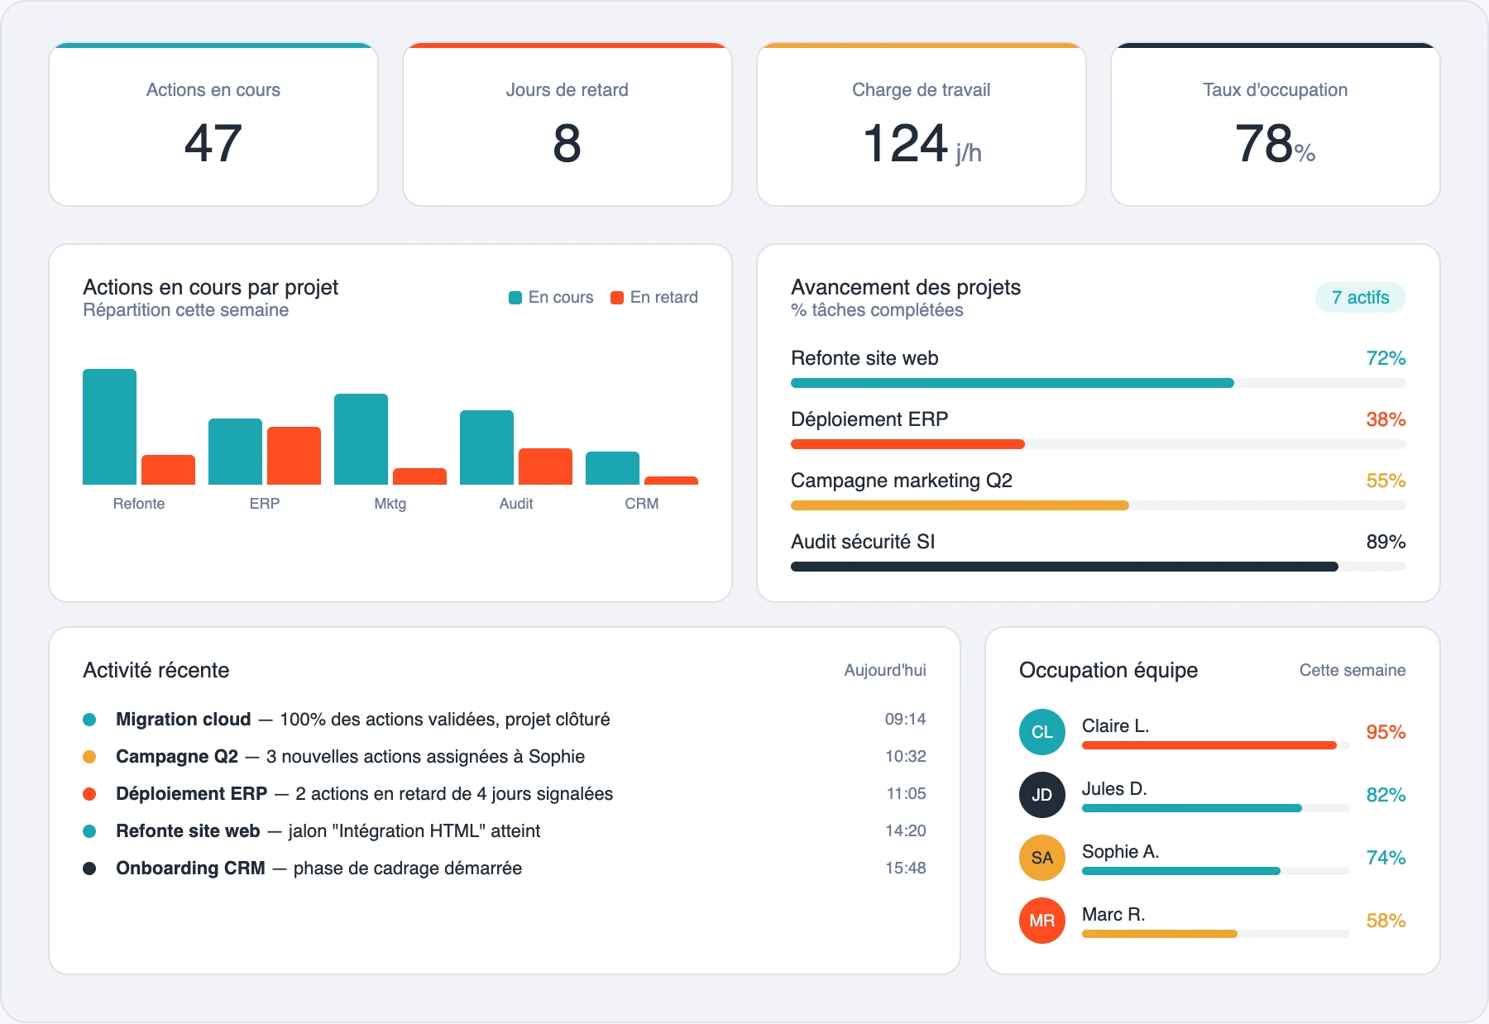This screenshot has height=1024, width=1489.
Task: Open the 'Audit sécurité SI' project
Action: coord(862,542)
